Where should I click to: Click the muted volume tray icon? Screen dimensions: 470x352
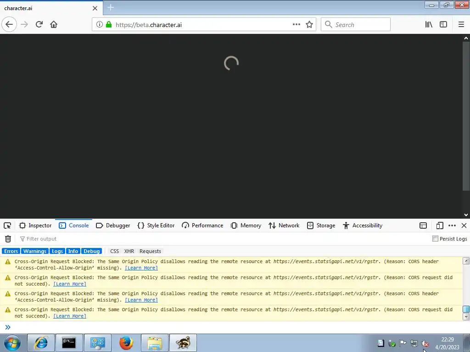coord(425,343)
